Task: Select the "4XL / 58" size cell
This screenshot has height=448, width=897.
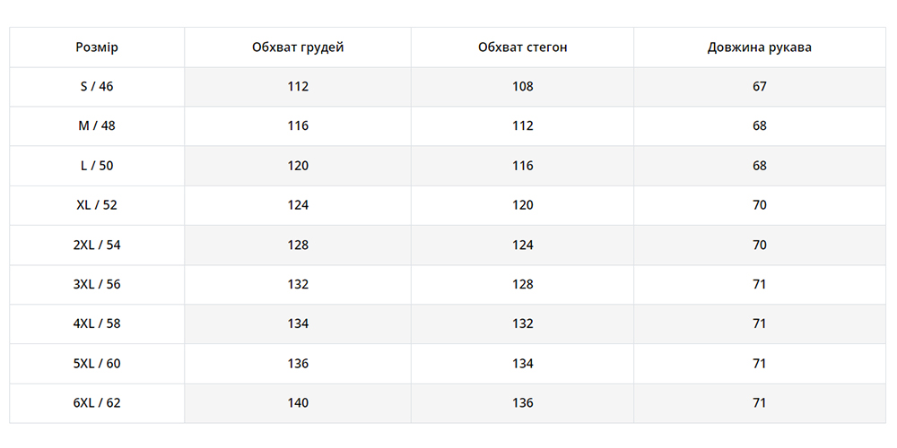Action: click(97, 323)
